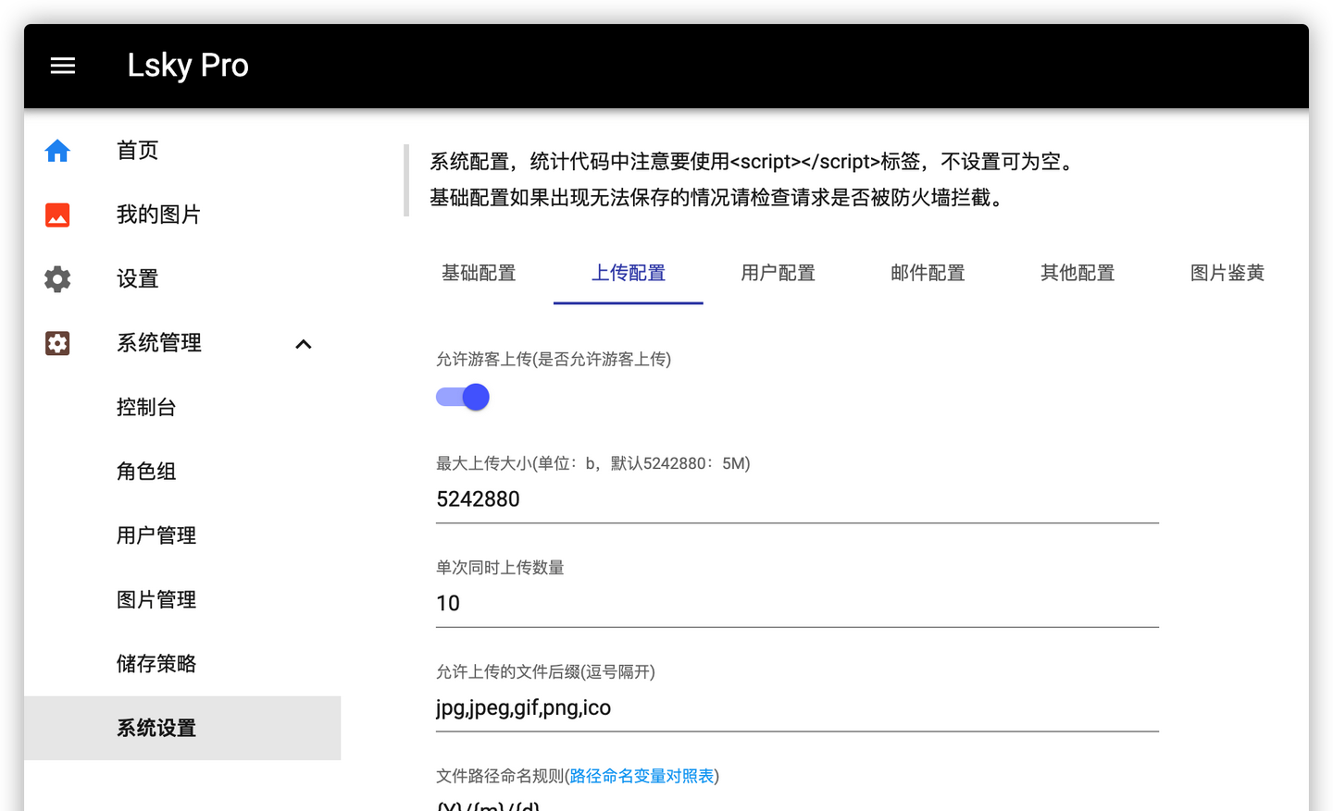This screenshot has height=811, width=1333.
Task: Switch to the 用户配置 tab
Action: click(778, 273)
